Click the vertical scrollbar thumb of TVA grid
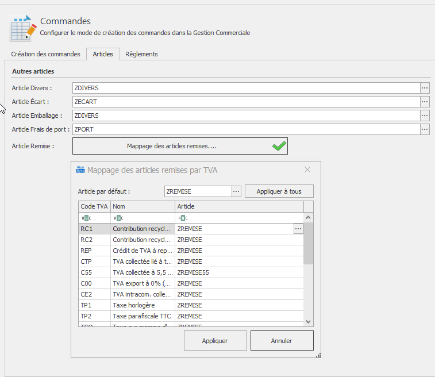435x377 pixels. coord(308,244)
